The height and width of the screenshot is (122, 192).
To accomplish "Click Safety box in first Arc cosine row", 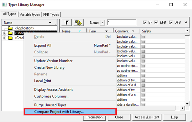I will point(143,66).
